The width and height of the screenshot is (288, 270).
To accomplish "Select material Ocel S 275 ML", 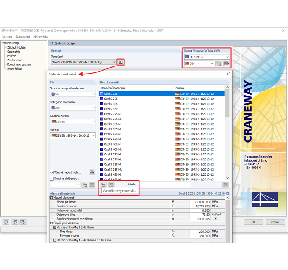I will click(x=162, y=159).
